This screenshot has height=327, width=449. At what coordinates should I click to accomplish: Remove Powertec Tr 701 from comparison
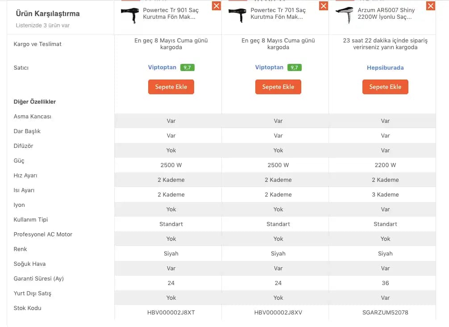point(324,6)
